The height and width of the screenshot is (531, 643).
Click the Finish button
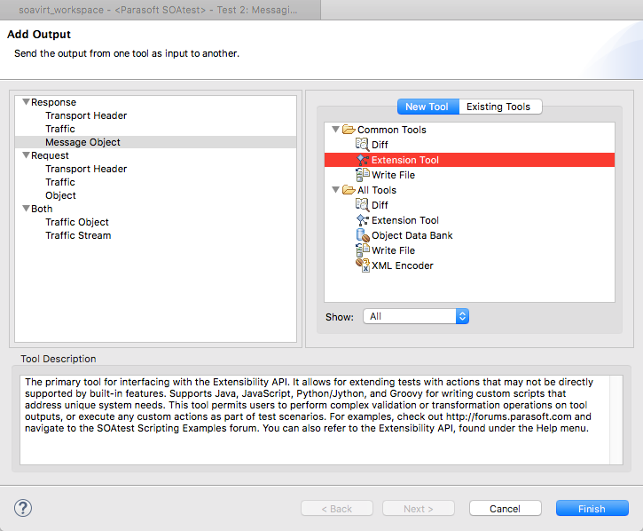click(x=592, y=509)
